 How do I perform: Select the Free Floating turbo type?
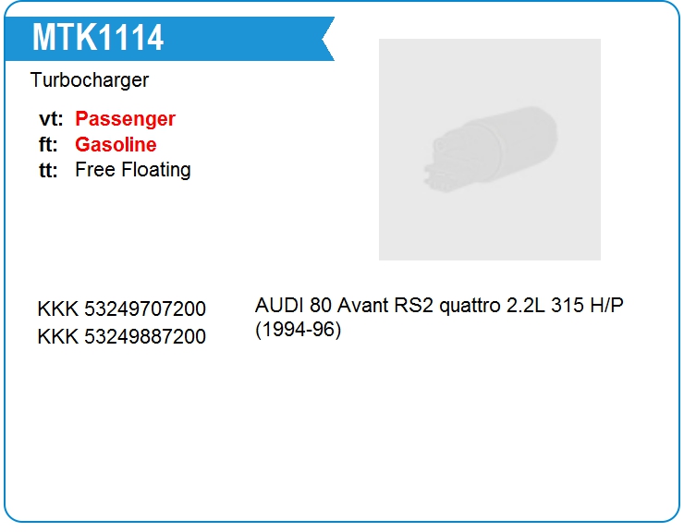point(132,170)
